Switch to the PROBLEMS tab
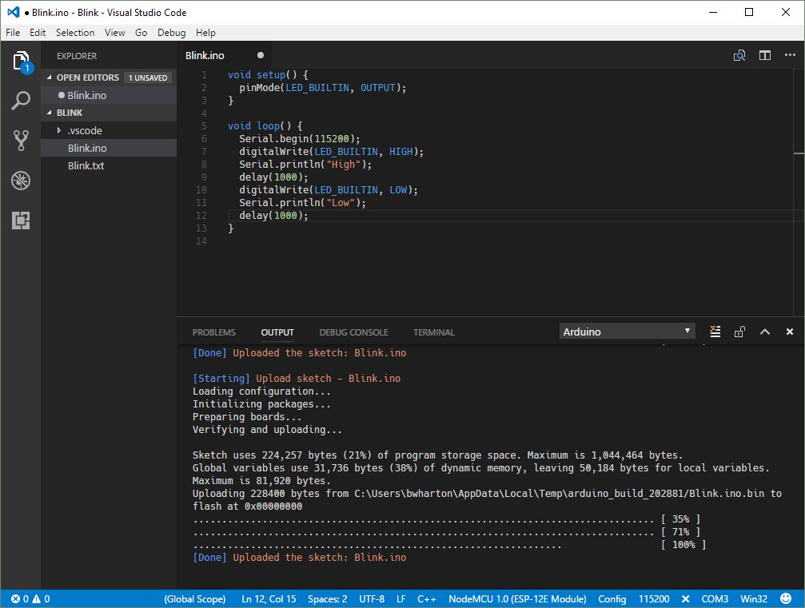The height and width of the screenshot is (608, 805). [x=214, y=332]
